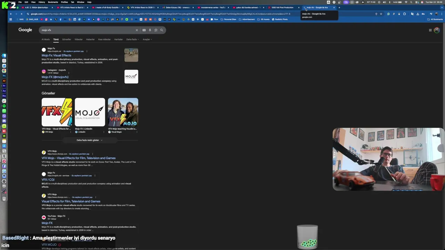The image size is (445, 250).
Task: Open the Mojo Fx: Visual Effects result
Action: click(56, 55)
